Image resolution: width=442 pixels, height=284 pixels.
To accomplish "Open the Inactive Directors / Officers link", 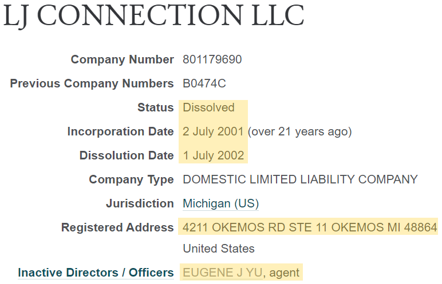I will pos(96,273).
